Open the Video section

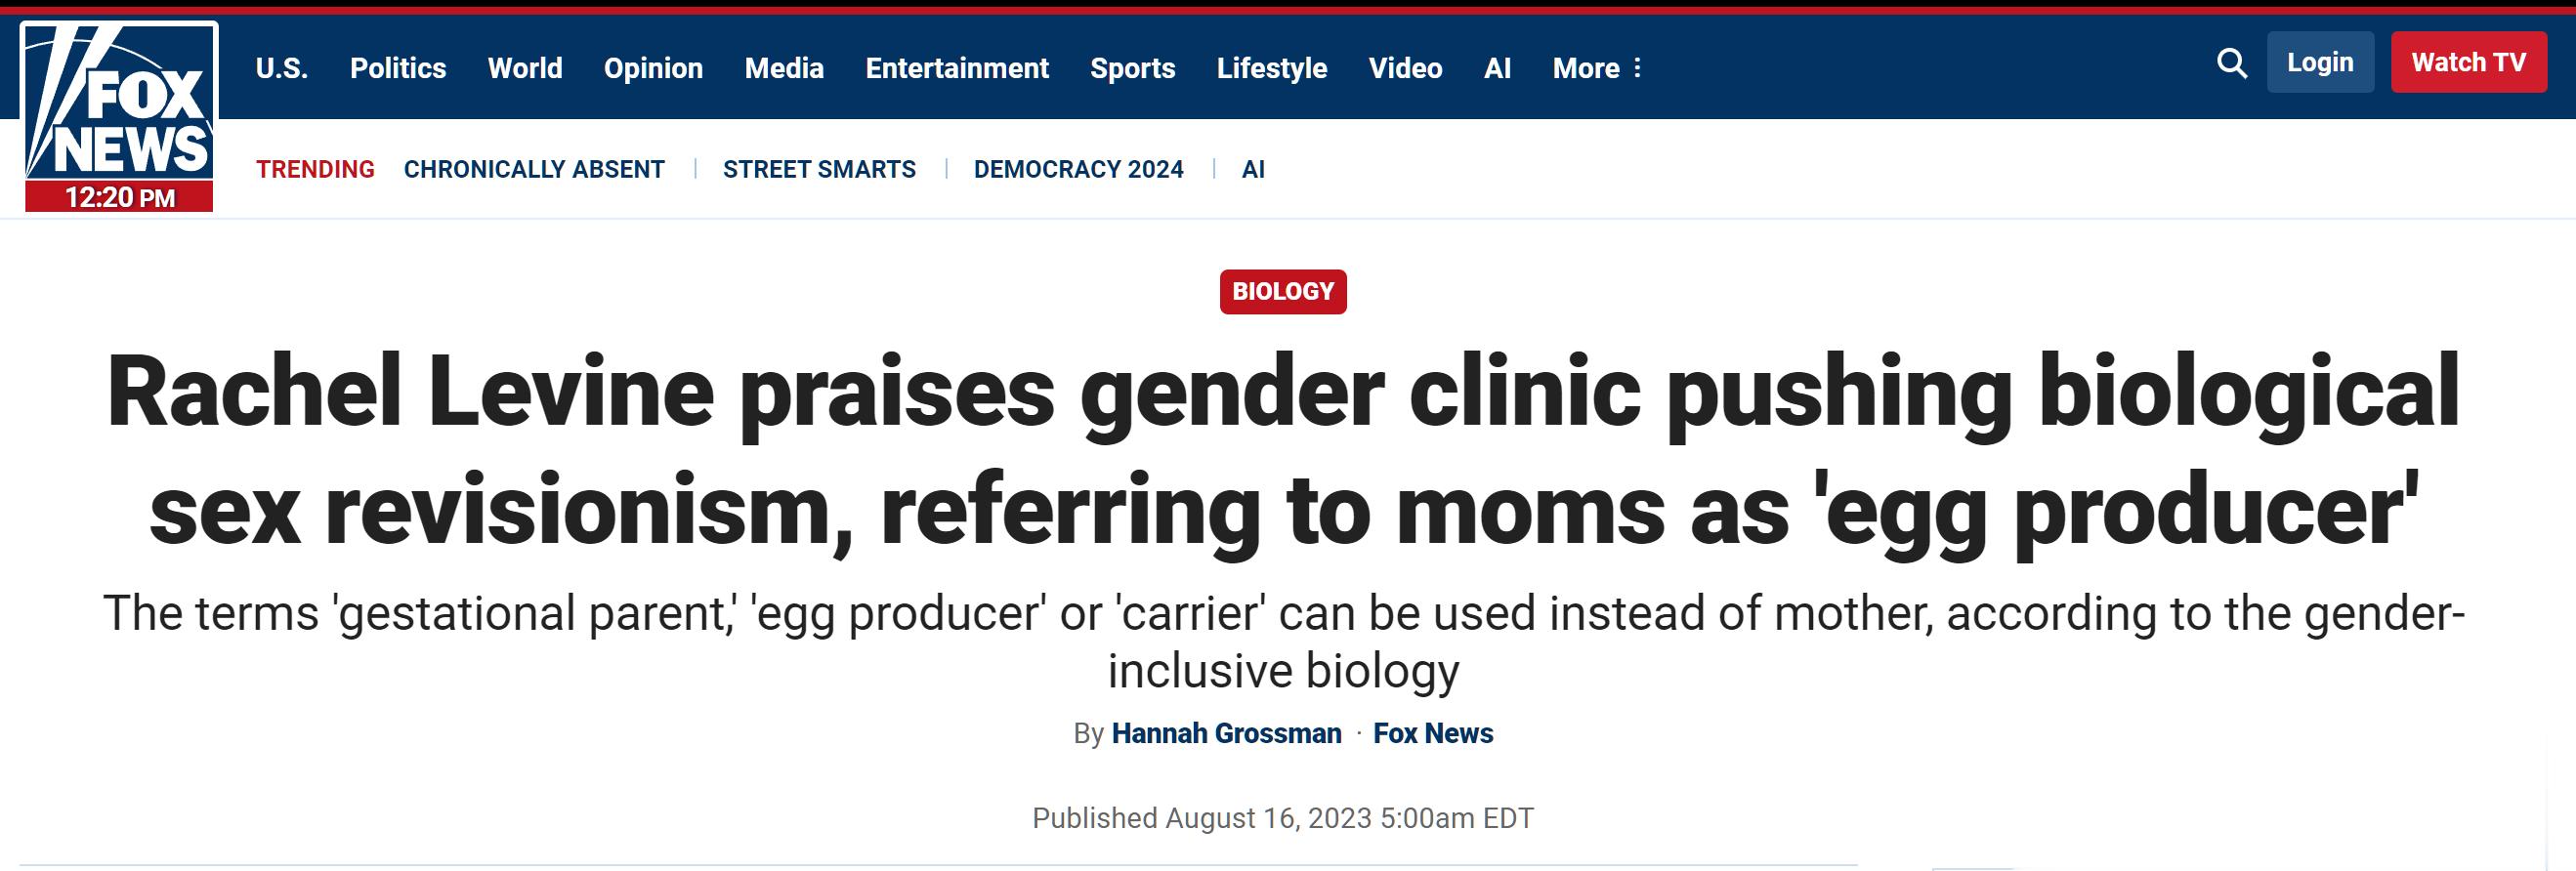click(x=1405, y=68)
